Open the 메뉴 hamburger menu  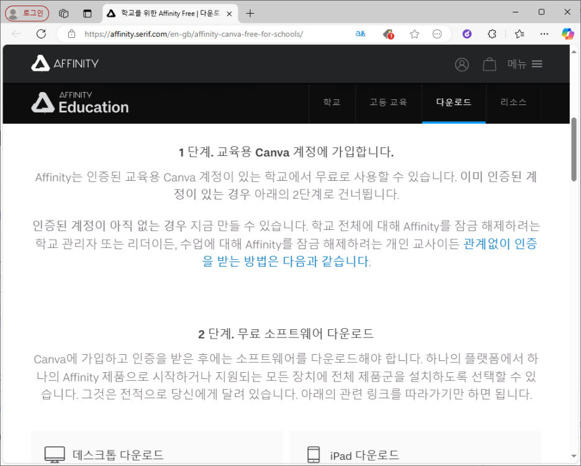tap(525, 64)
